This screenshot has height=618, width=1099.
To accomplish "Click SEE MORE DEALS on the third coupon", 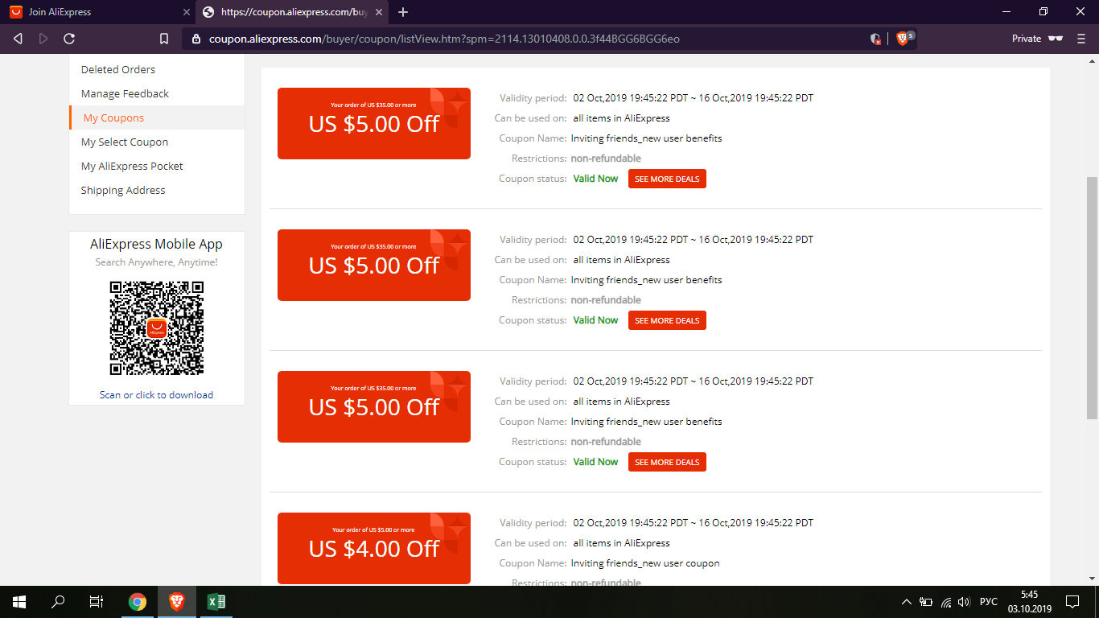I will click(667, 462).
